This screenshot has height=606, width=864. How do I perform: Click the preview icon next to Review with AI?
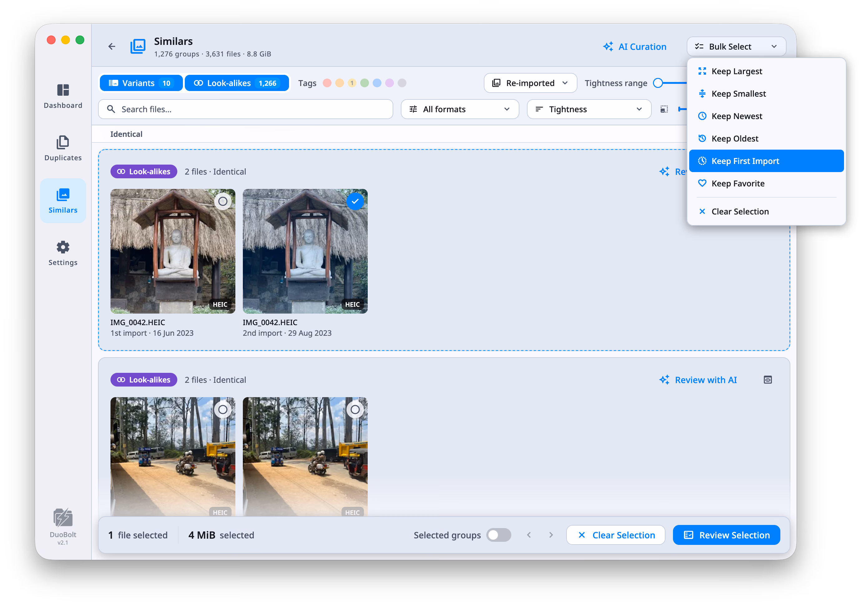(x=768, y=380)
